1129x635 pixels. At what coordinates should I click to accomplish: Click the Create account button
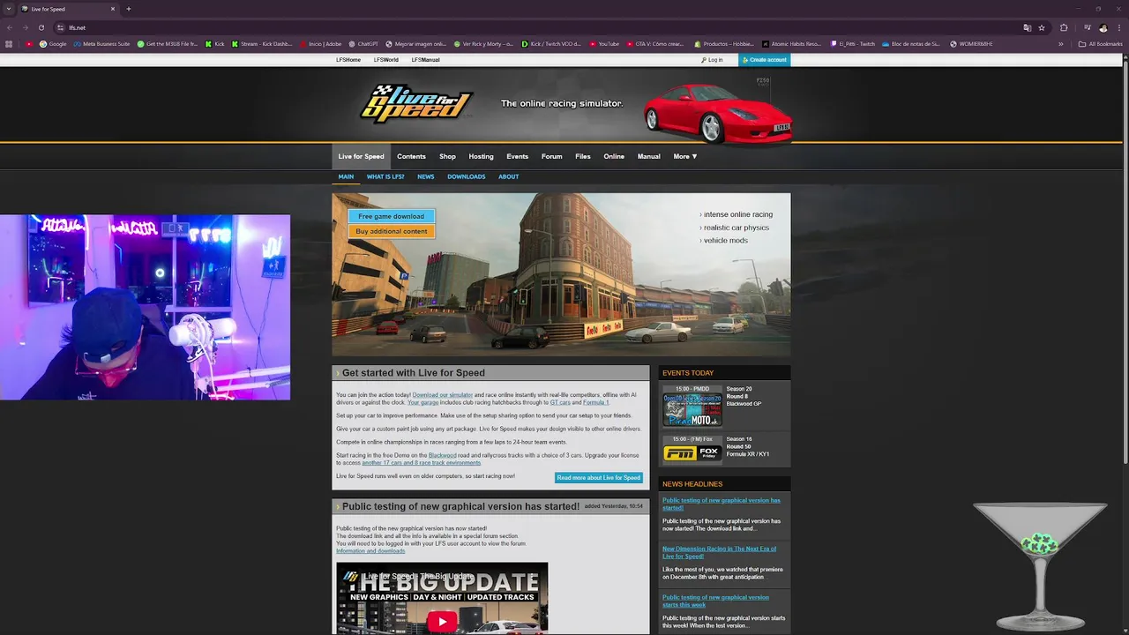click(x=764, y=60)
